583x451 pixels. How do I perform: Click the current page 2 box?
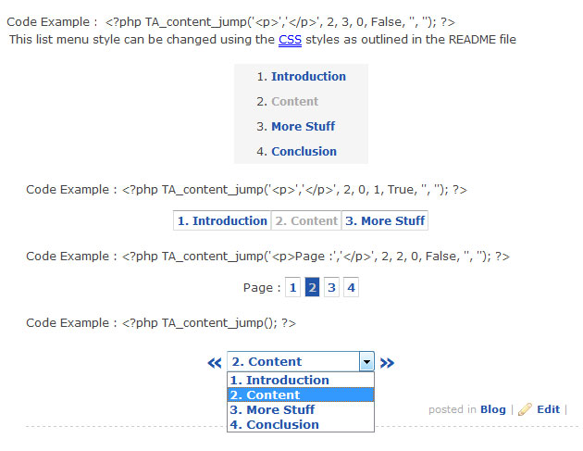(x=313, y=287)
